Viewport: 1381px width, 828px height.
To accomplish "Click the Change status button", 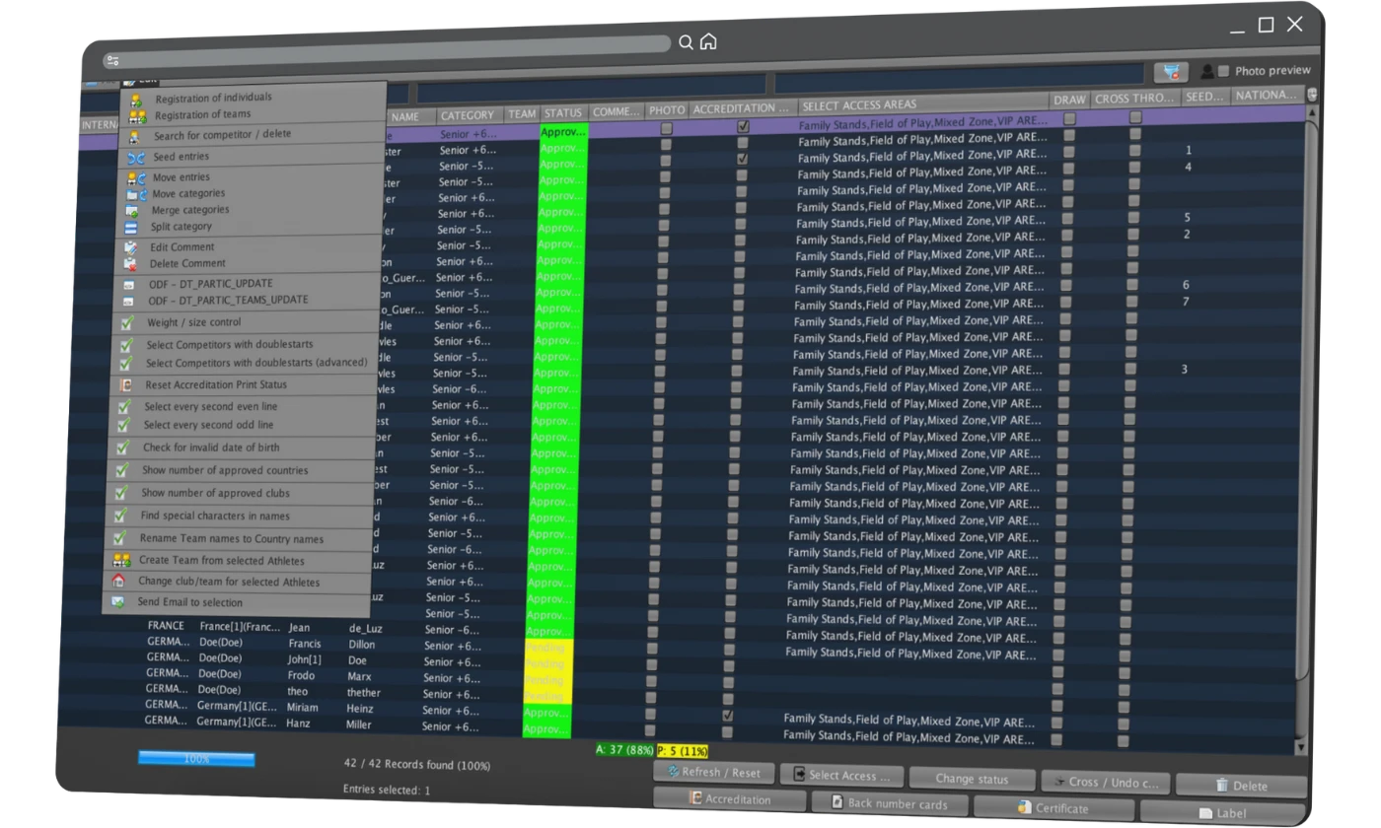I will pos(972,779).
